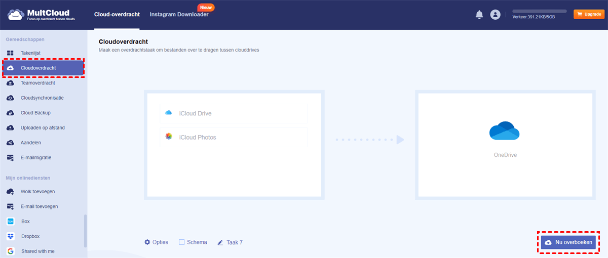This screenshot has height=258, width=608.
Task: Enable the Schema checkbox
Action: tap(181, 242)
